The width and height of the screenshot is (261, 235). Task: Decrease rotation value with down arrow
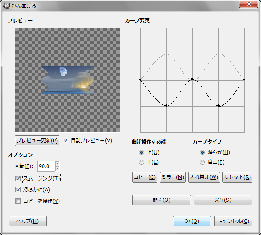57,169
